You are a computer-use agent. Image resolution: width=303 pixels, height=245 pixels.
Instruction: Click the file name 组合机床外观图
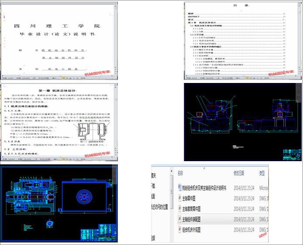(191, 230)
